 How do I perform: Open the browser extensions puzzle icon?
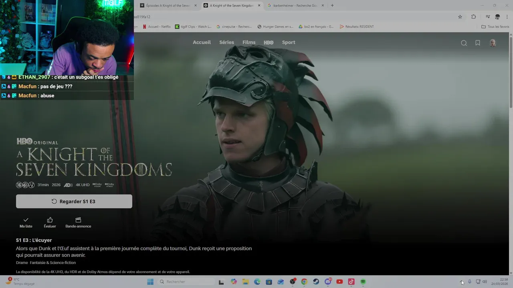[473, 17]
